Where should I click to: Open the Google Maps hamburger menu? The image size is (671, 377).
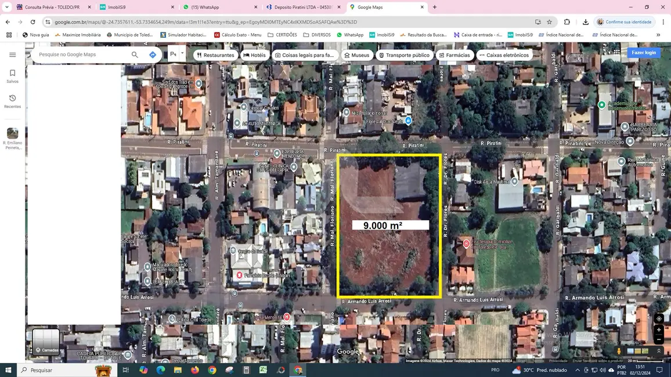(x=12, y=55)
